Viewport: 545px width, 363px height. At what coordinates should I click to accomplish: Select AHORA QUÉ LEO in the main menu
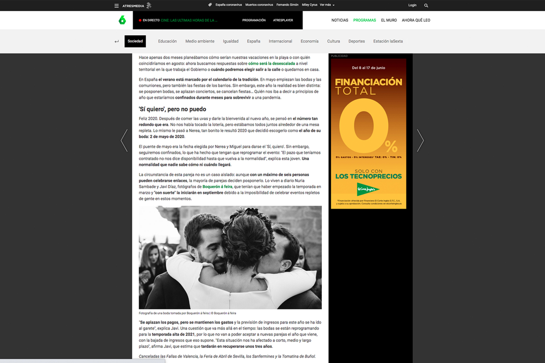tap(416, 20)
